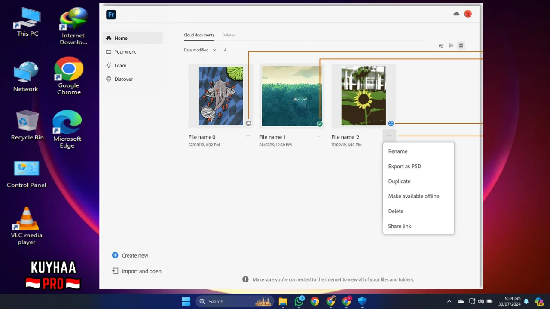550x309 pixels.
Task: Open the Control Panel desktop icon
Action: click(x=26, y=174)
